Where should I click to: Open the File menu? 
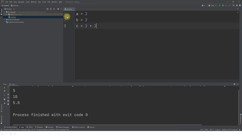tap(7, 2)
